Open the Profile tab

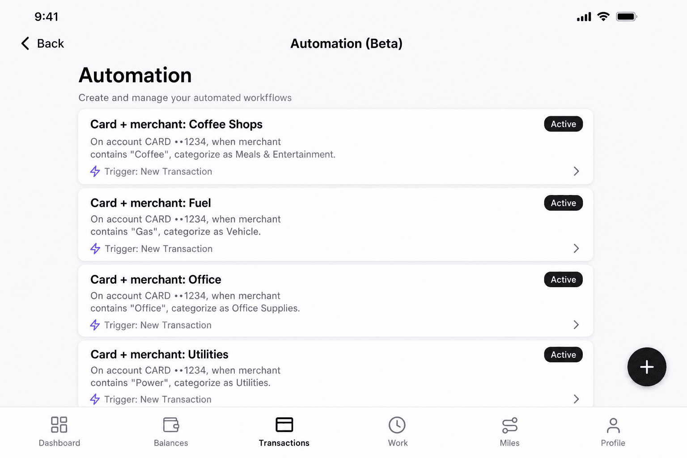click(613, 431)
